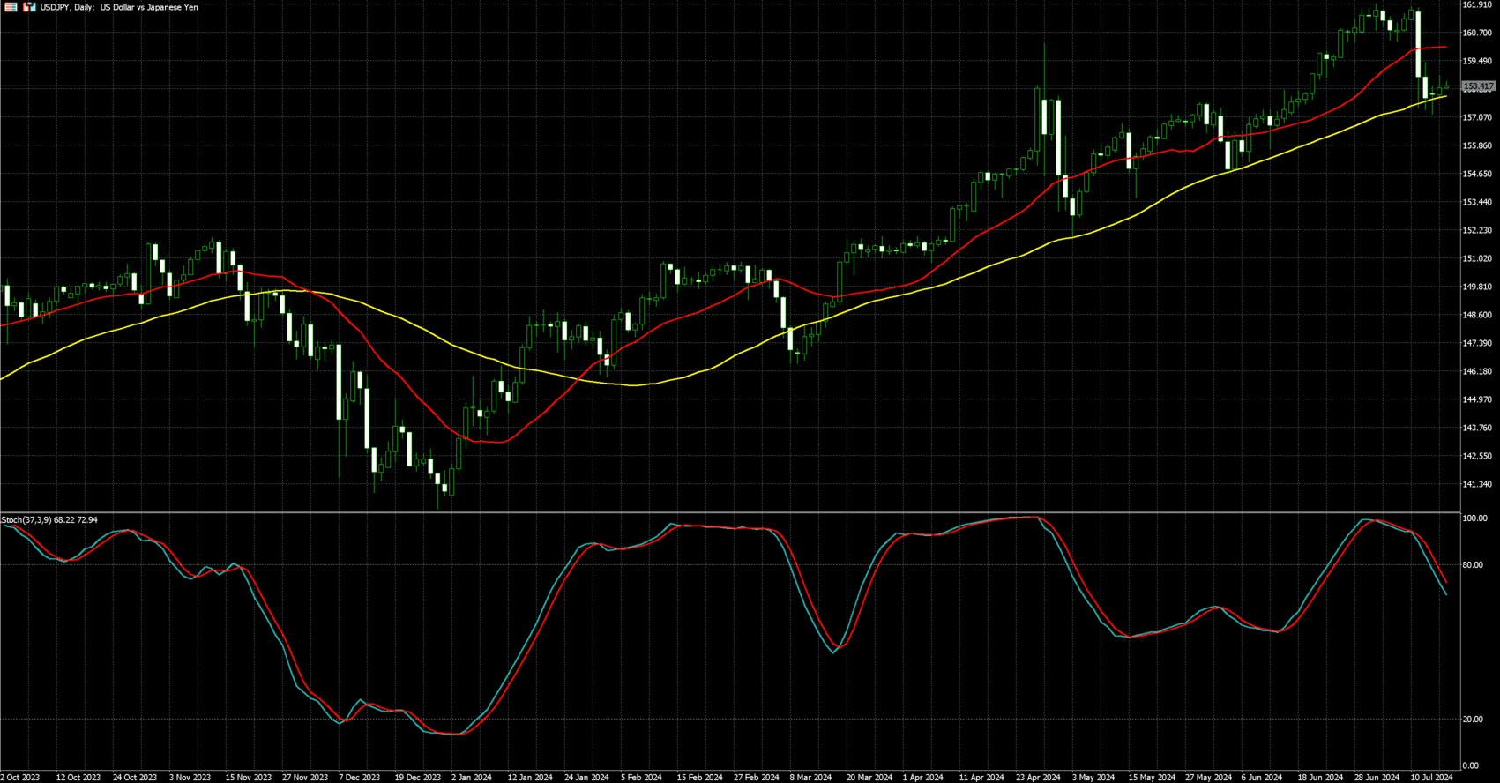Toggle the One Click Trading panel icon
Viewport: 1500px width, 783px height.
coord(29,7)
